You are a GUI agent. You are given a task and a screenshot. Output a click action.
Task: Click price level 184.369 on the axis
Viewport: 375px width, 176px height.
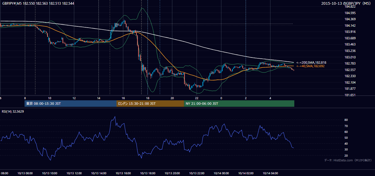[350, 19]
